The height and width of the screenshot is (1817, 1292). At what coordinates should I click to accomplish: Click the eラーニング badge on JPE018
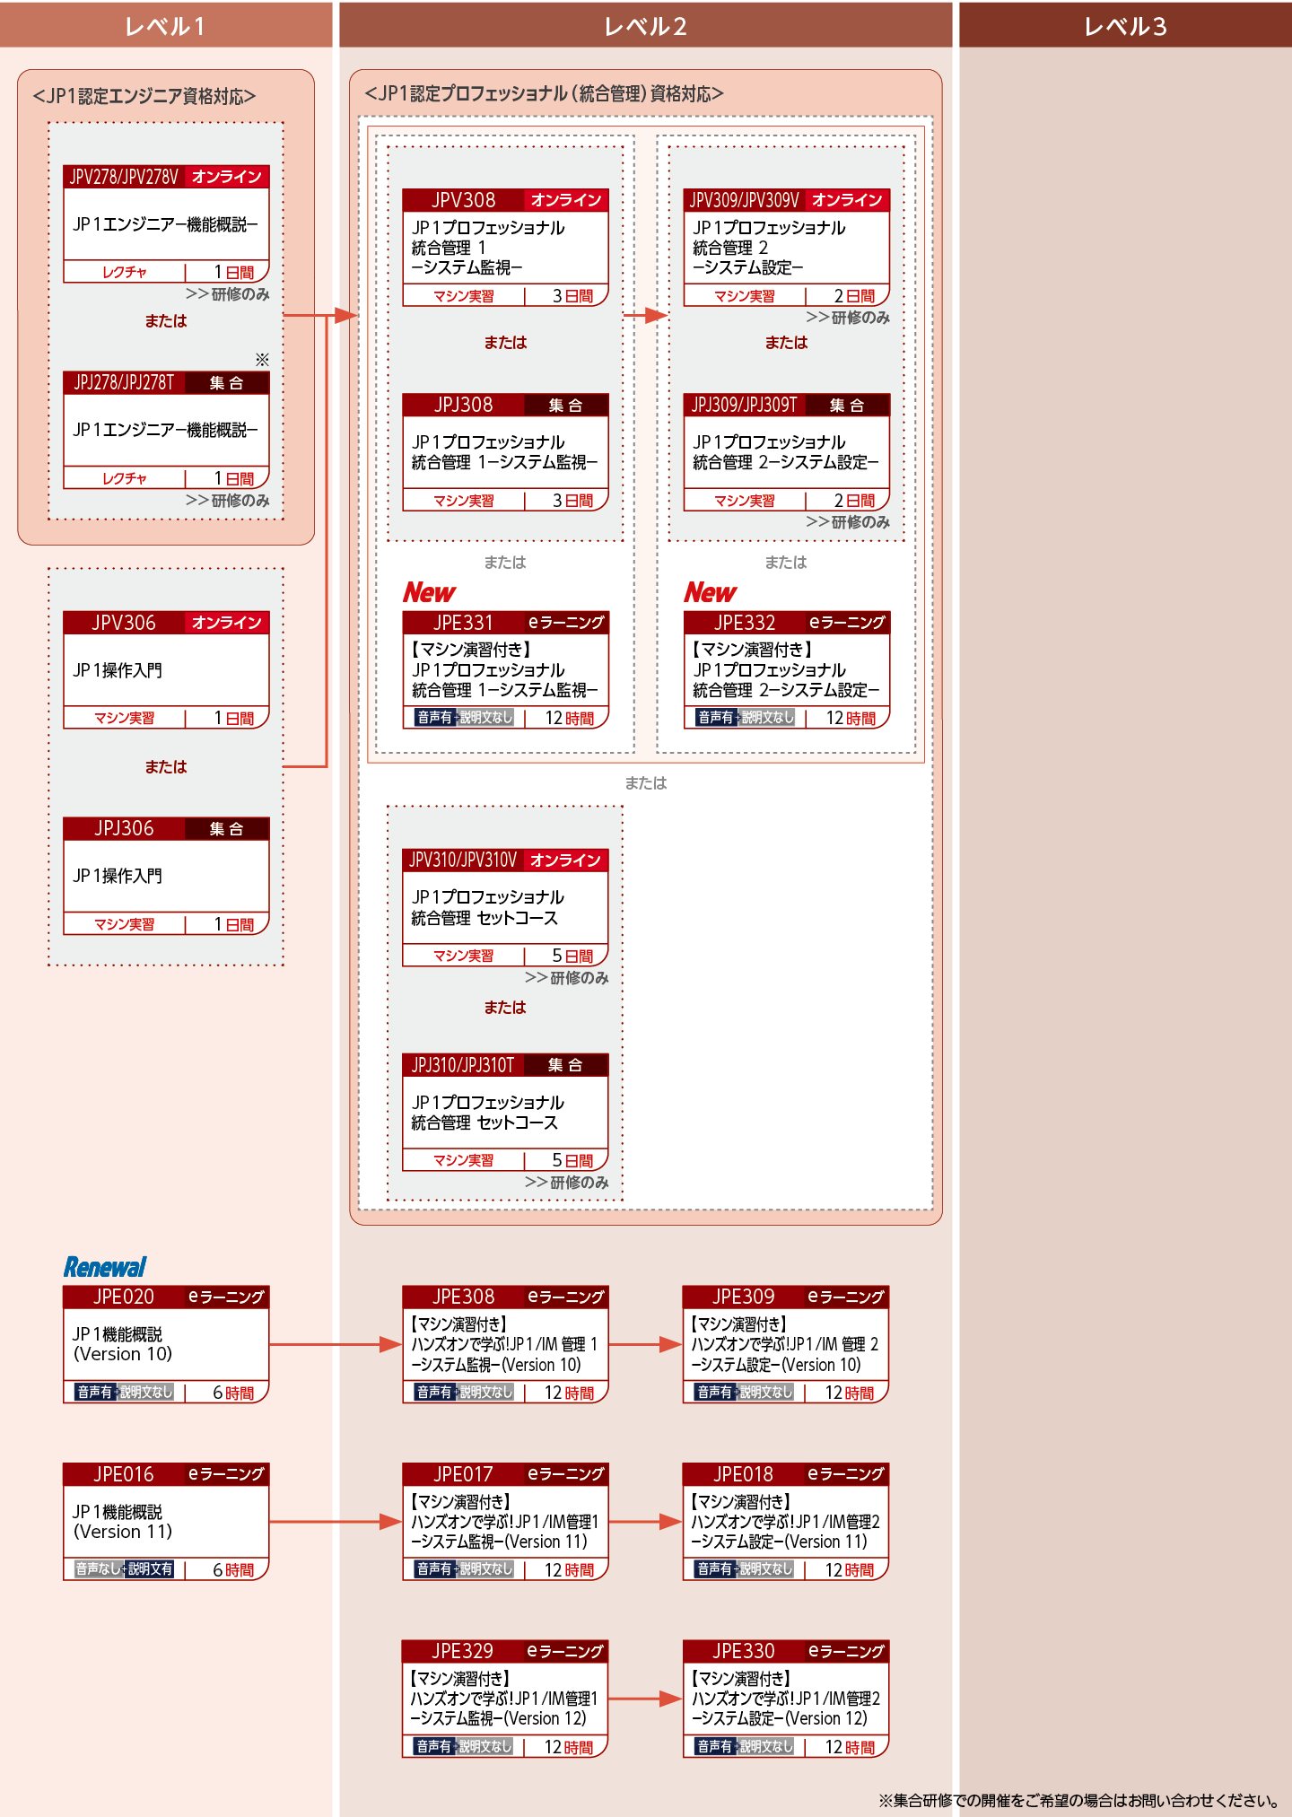click(x=846, y=1473)
